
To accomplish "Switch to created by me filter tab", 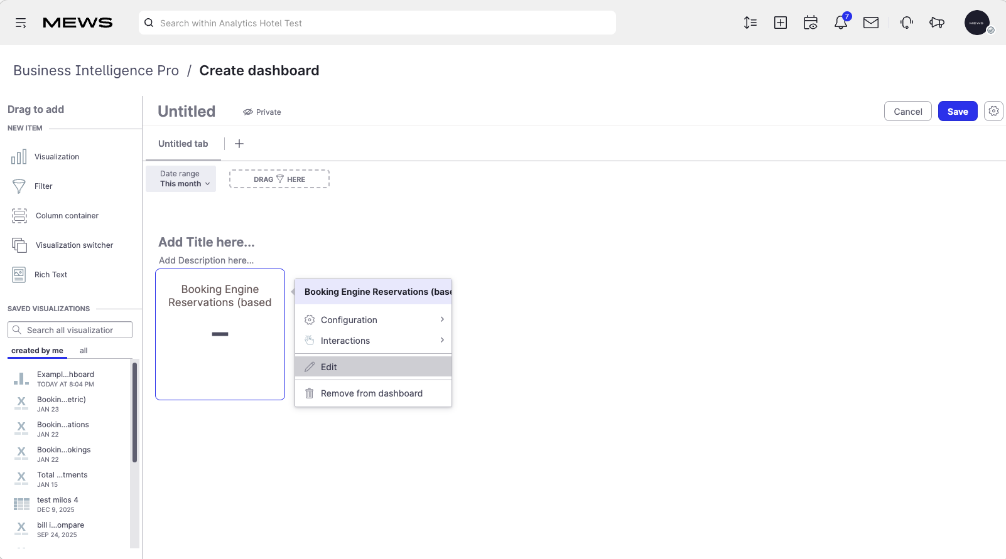I will [x=37, y=351].
